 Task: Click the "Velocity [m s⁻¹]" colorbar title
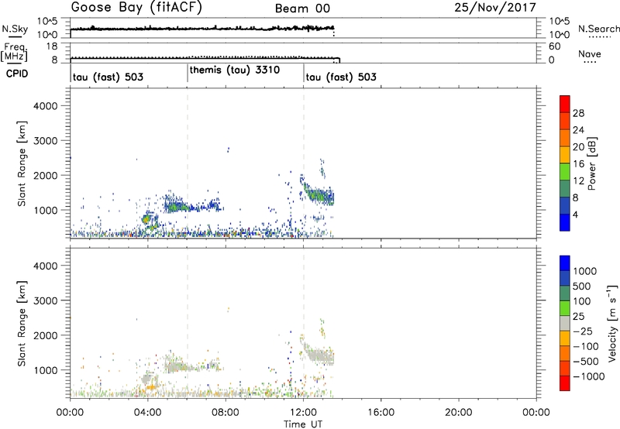(x=612, y=323)
